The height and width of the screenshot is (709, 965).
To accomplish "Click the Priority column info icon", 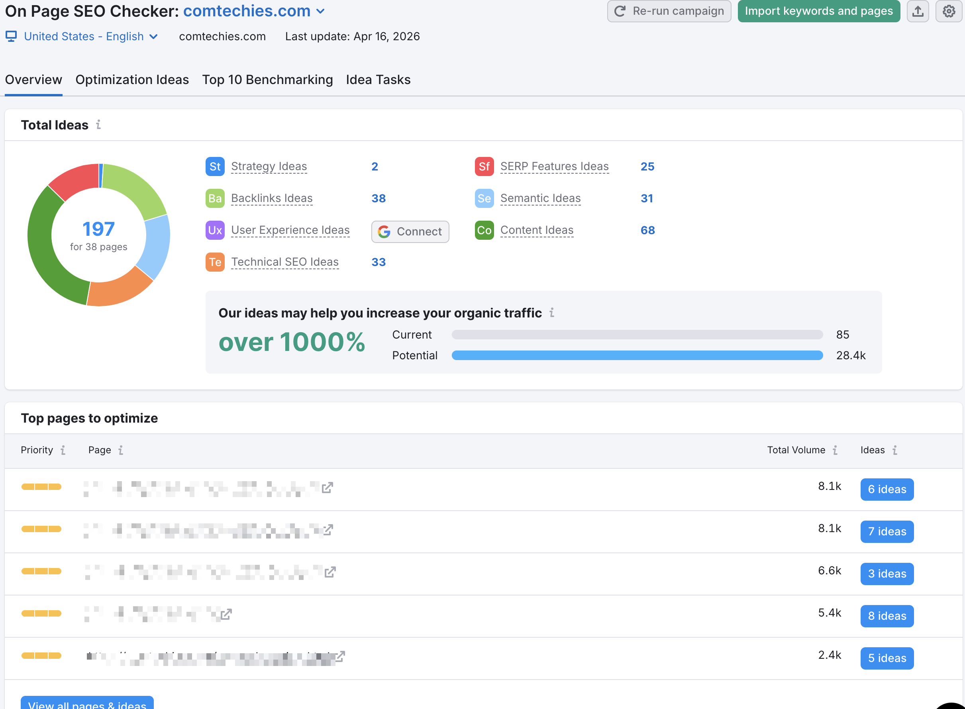I will (x=63, y=450).
